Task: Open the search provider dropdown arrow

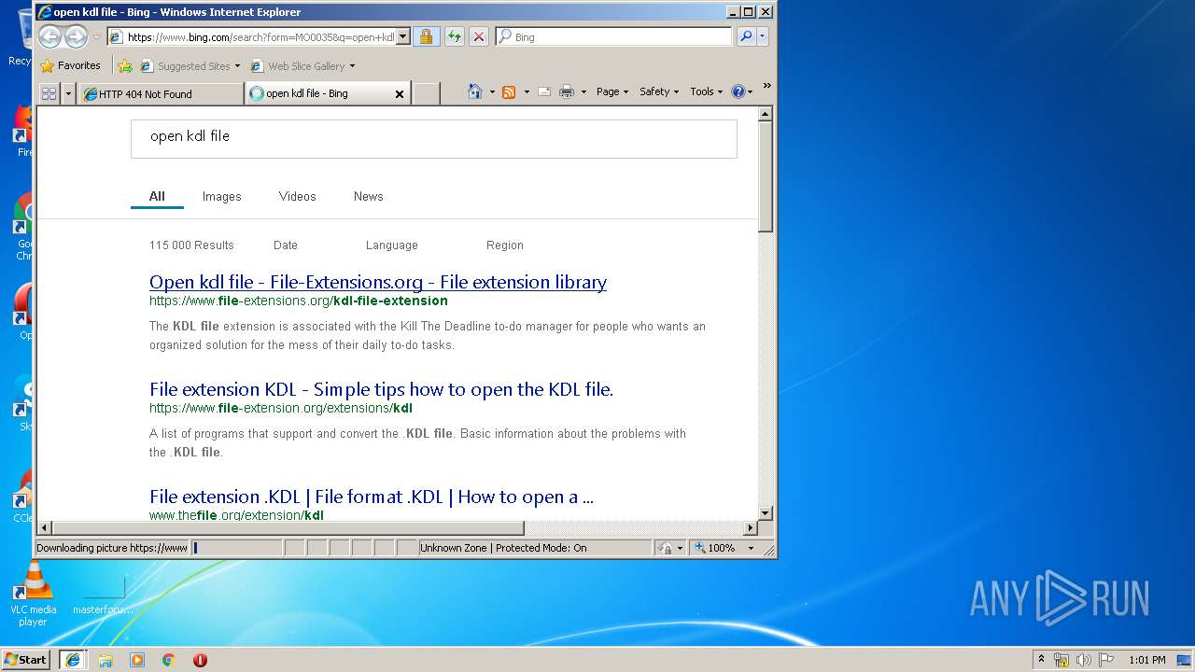Action: click(763, 36)
